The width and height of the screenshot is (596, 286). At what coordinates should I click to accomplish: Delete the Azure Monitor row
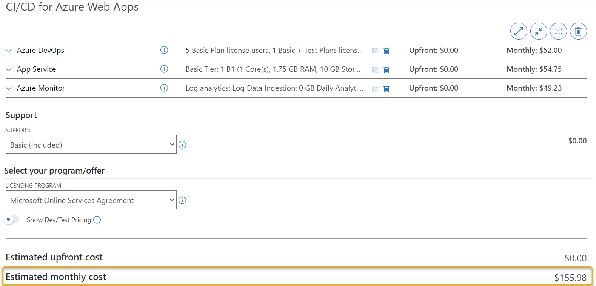[387, 89]
